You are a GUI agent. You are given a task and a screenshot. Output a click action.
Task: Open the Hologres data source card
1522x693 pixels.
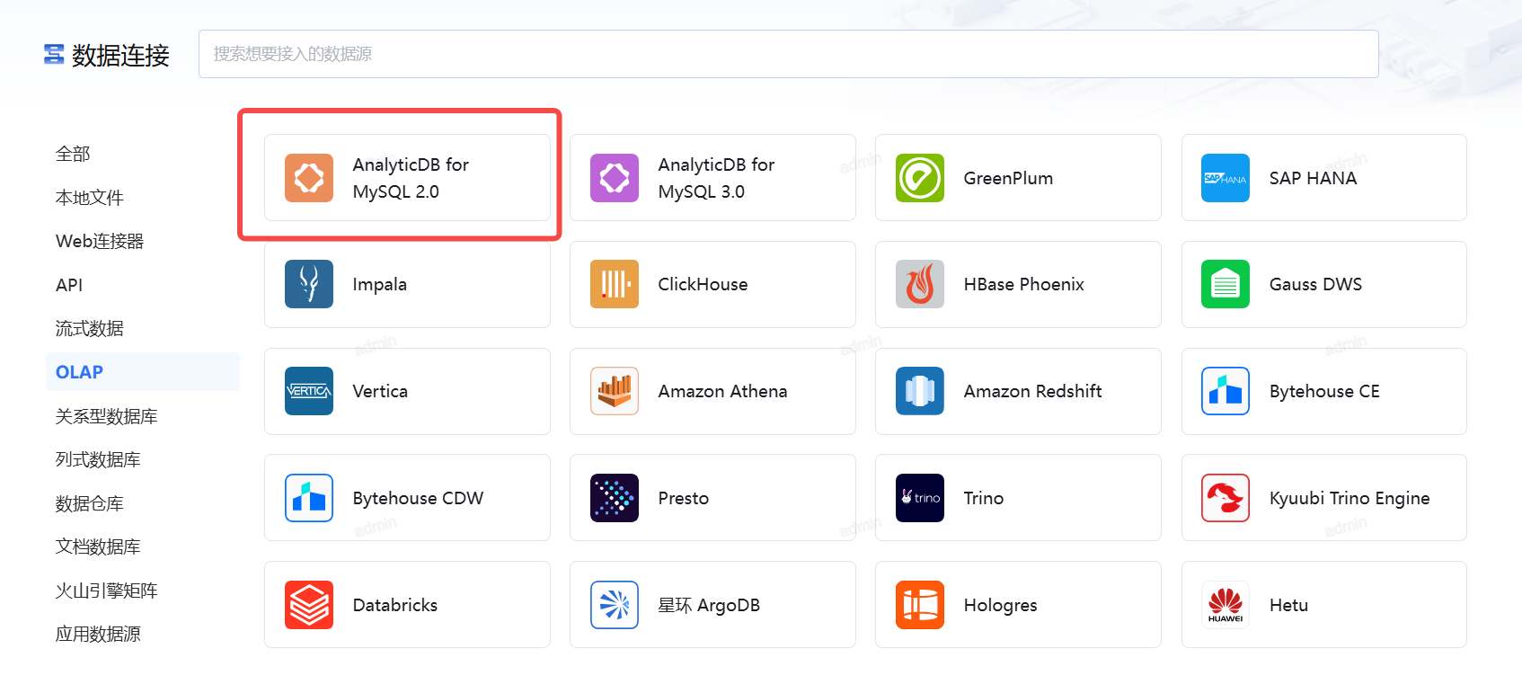pyautogui.click(x=1017, y=605)
